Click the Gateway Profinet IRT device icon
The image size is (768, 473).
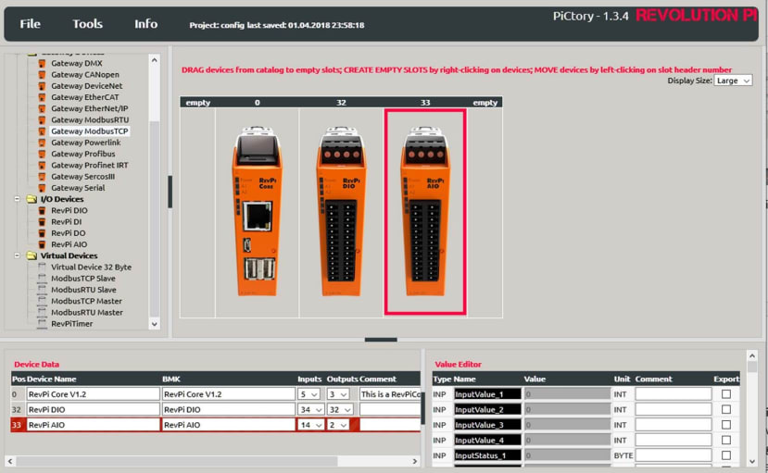[42, 165]
